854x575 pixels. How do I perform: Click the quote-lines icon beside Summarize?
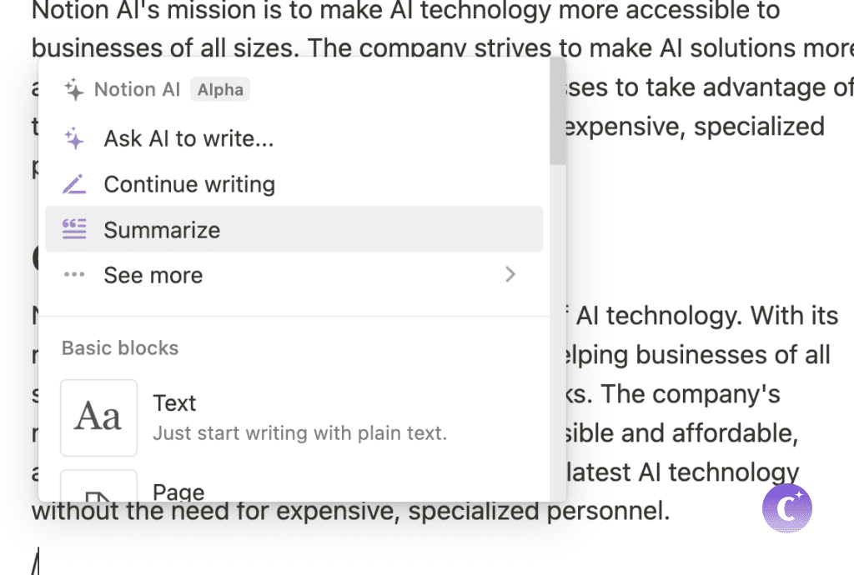click(74, 229)
